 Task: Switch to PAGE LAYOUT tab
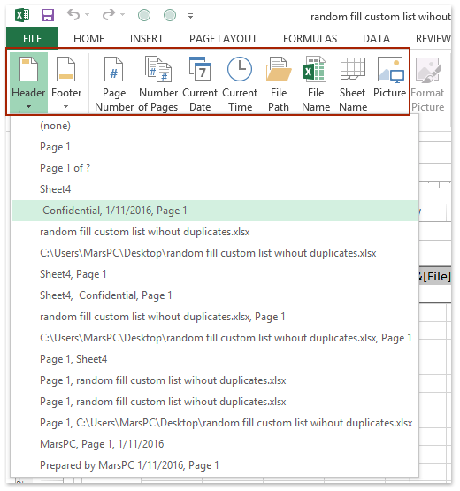(x=223, y=39)
